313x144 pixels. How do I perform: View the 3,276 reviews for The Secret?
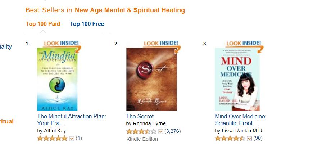(173, 131)
